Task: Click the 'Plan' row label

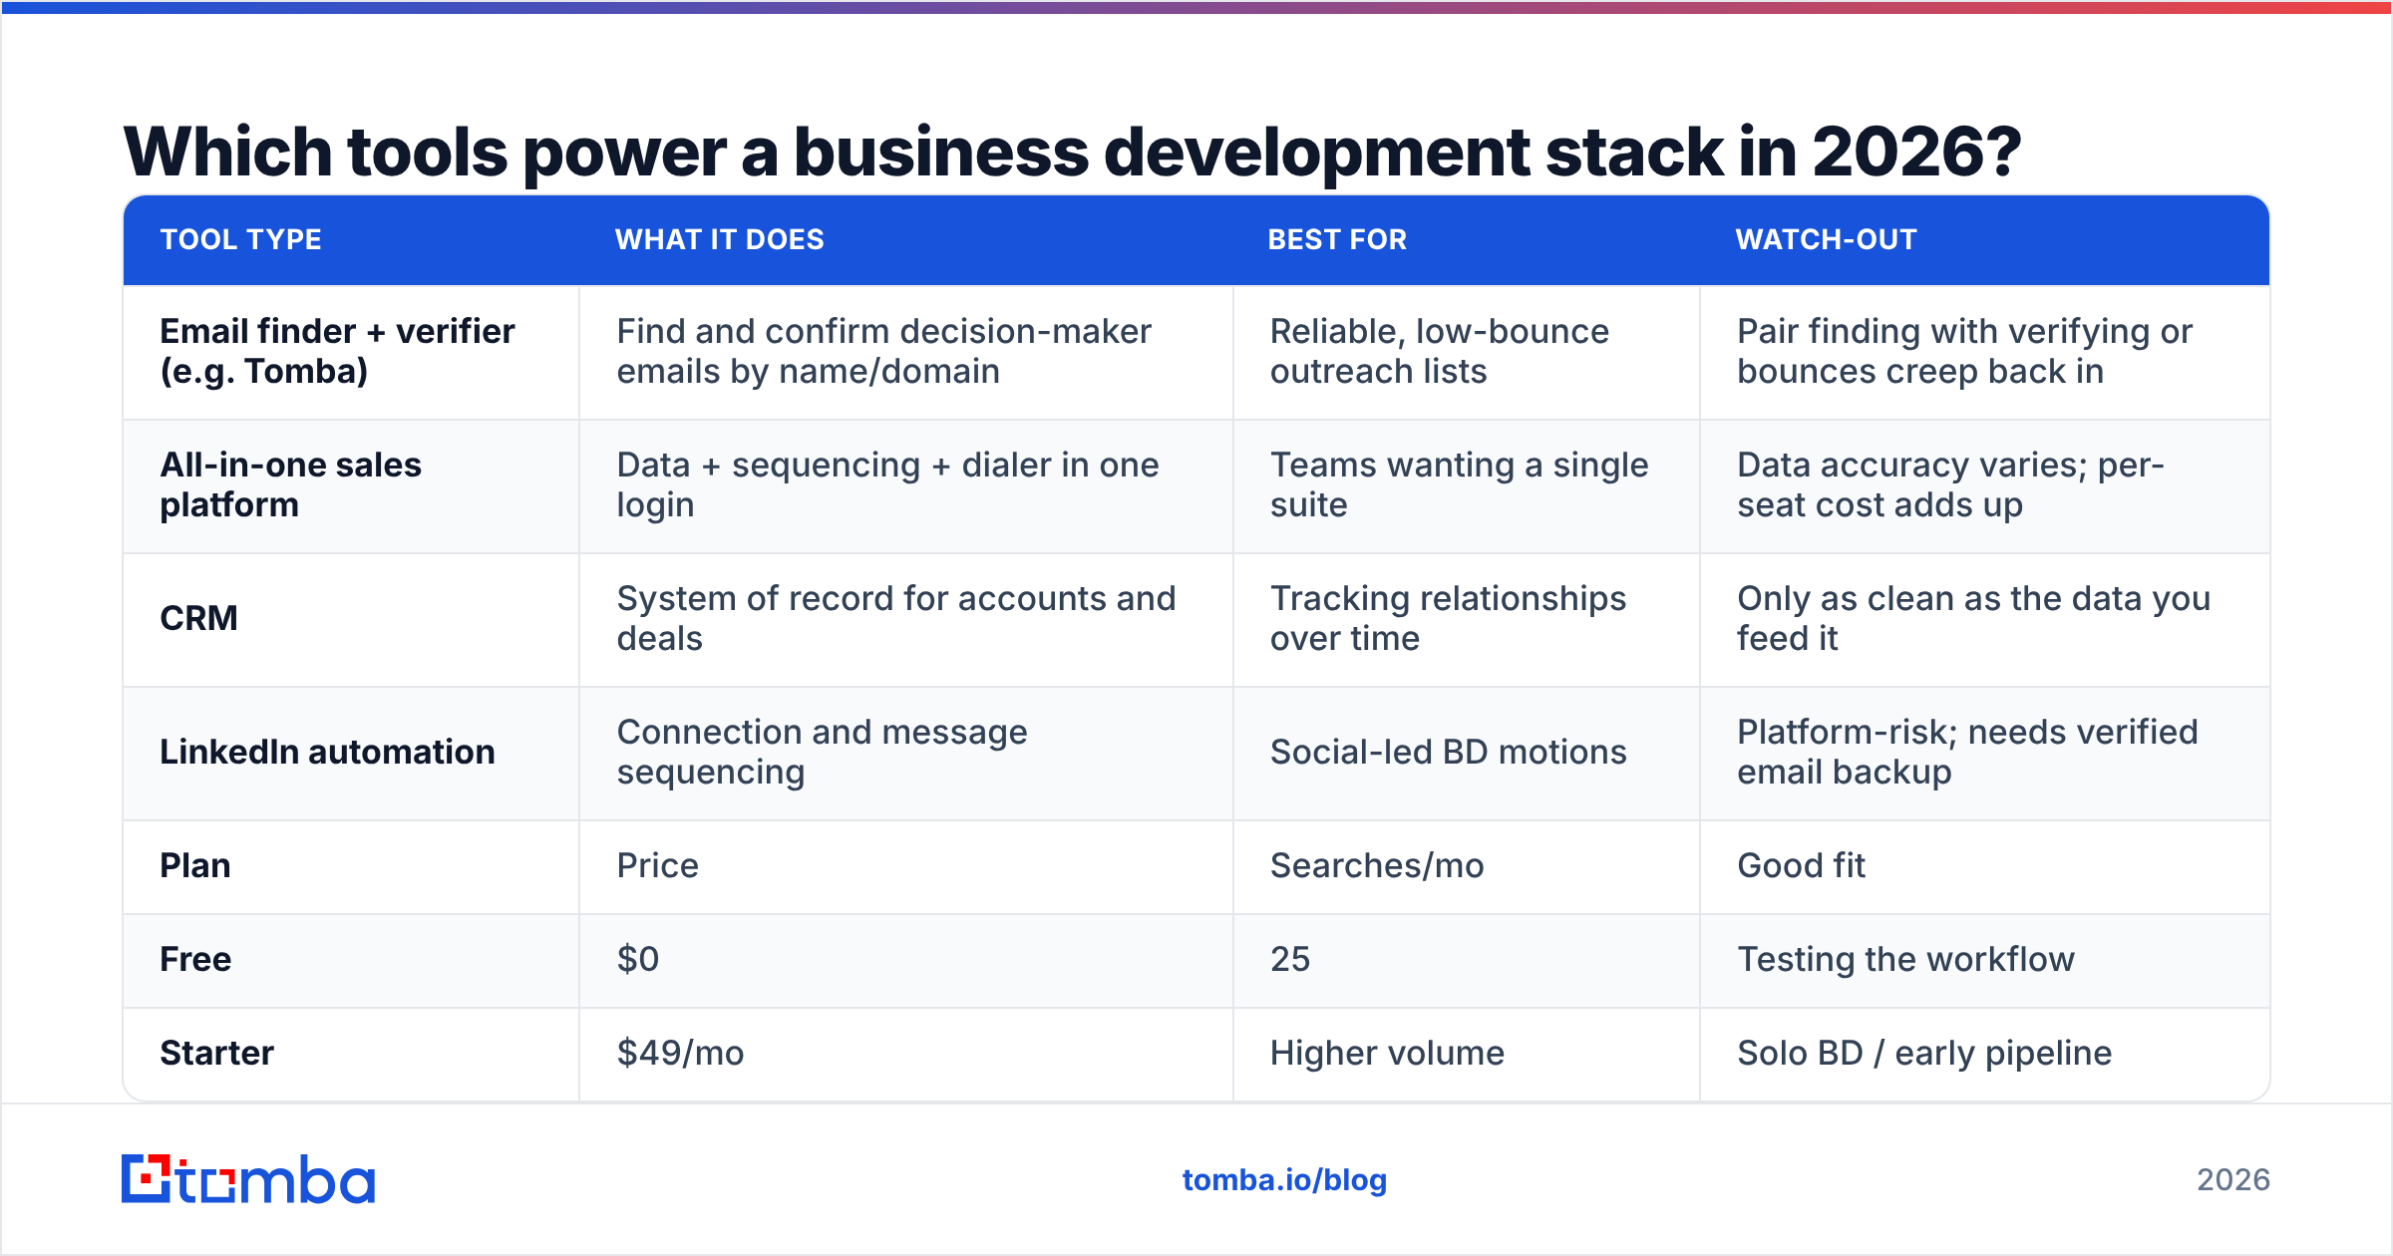Action: (195, 865)
